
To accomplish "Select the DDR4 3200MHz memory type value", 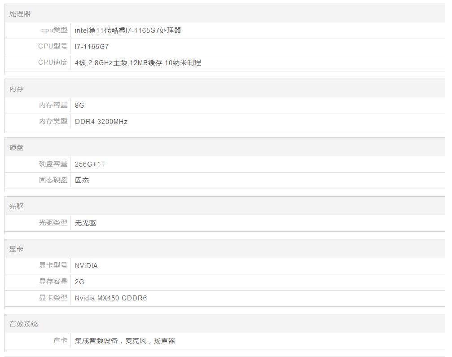I will pos(101,122).
